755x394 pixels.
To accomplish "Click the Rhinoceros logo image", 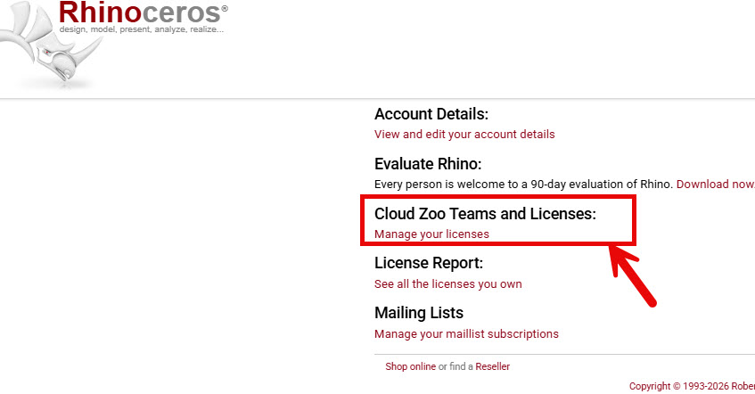I will 113,45.
